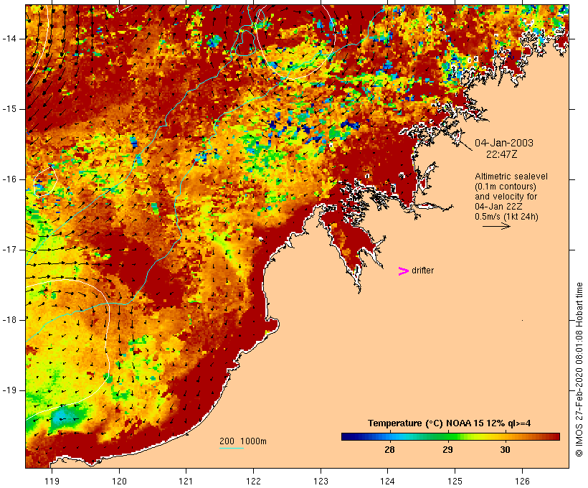
Task: Click latitude axis label -14
Action: point(9,39)
